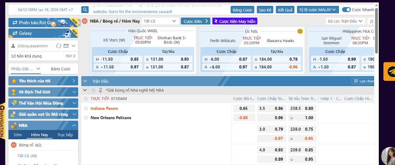Screen dimensions: 395x165
Task: Click the Kết Quả button
Action: pyautogui.click(x=285, y=10)
